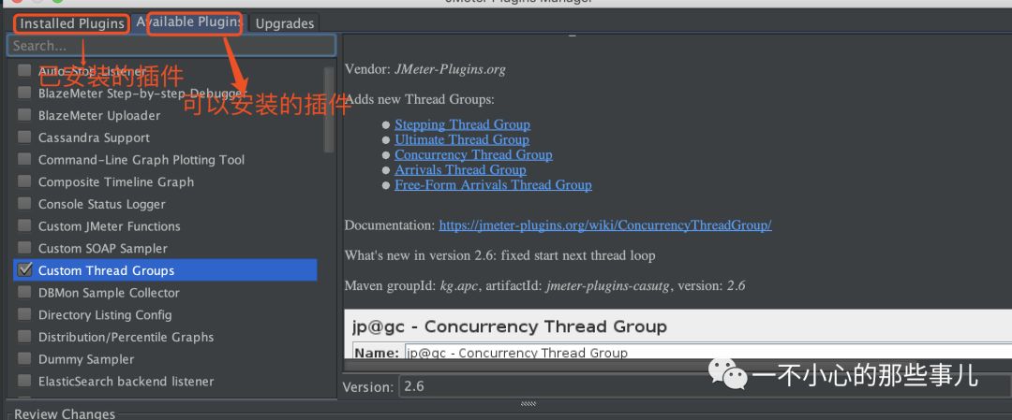Select the Cassandra Support list row
1012x420 pixels.
pyautogui.click(x=165, y=138)
